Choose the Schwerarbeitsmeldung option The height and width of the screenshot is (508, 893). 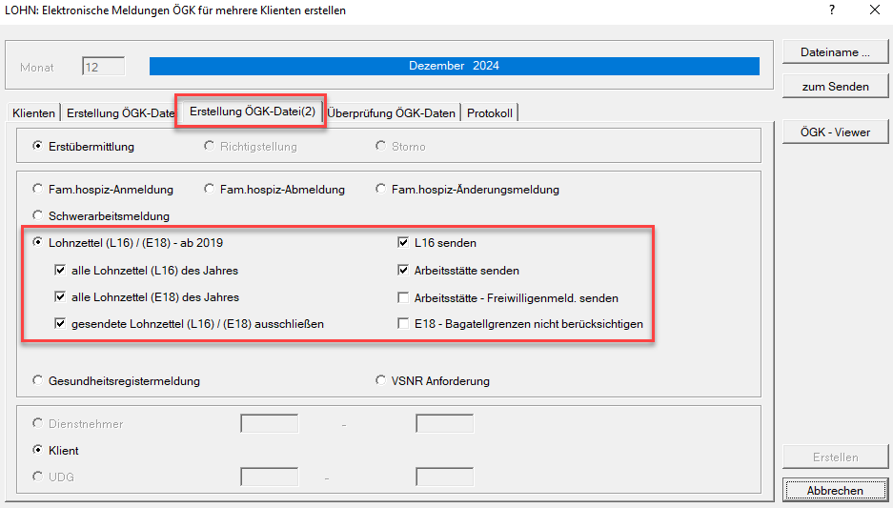[37, 216]
